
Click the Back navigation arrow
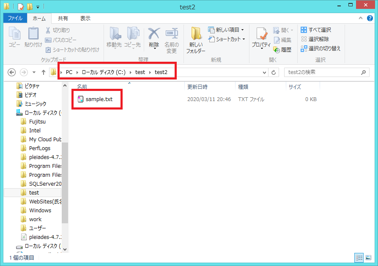click(x=11, y=72)
